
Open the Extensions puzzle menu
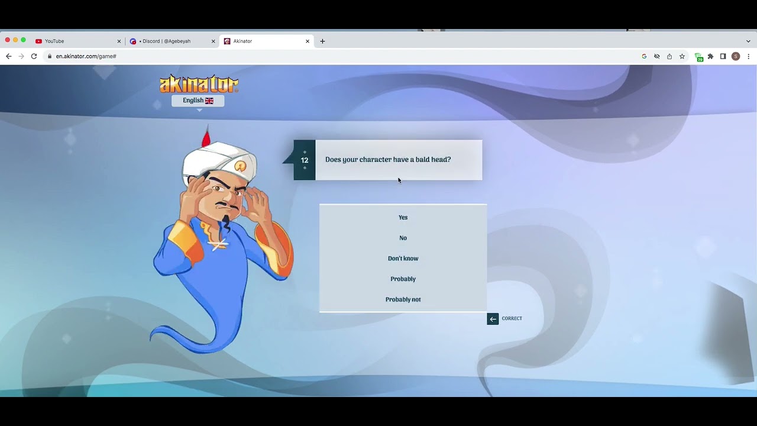(710, 56)
